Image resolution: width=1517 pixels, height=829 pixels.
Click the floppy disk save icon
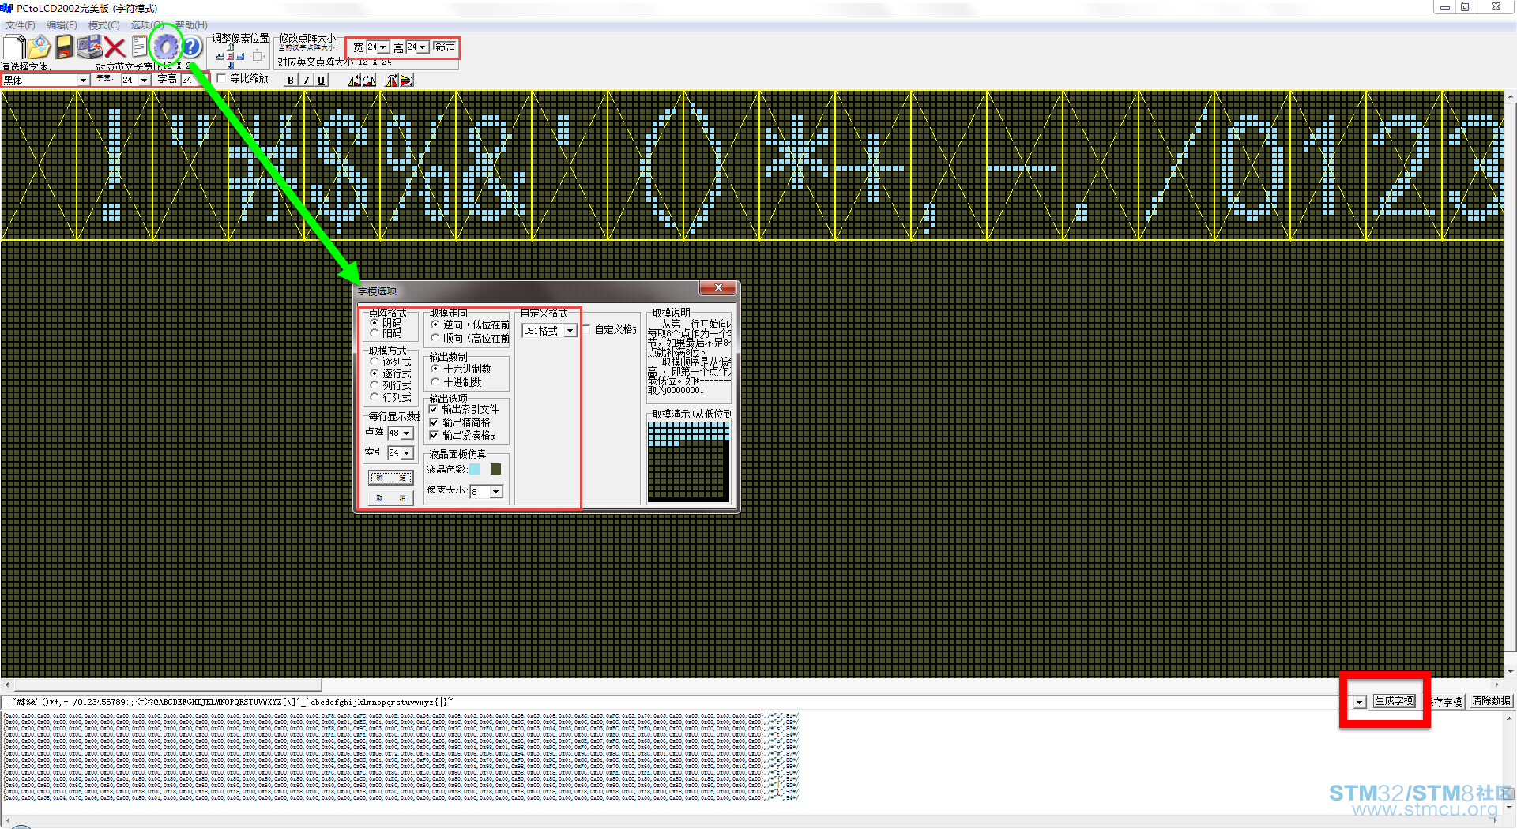(65, 47)
